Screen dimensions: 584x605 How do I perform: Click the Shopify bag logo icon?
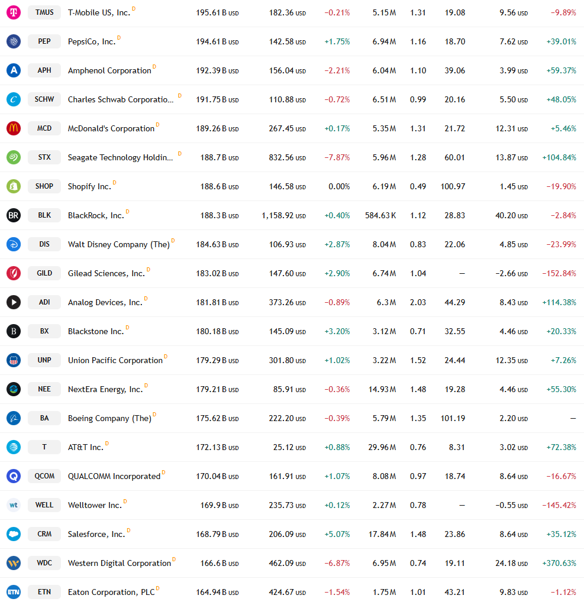tap(14, 186)
